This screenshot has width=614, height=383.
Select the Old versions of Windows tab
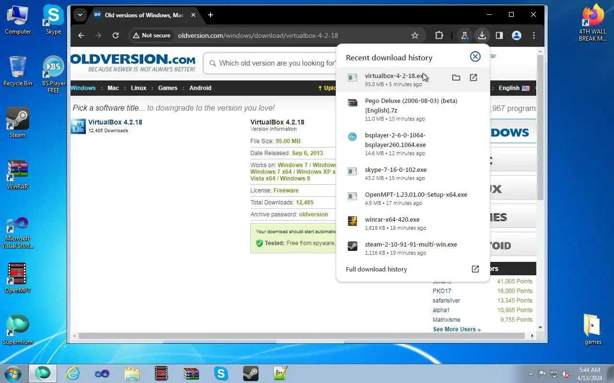[x=144, y=15]
